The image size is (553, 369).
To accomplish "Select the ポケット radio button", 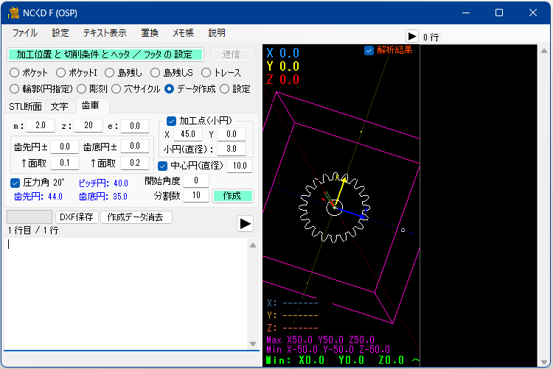I will [x=14, y=73].
